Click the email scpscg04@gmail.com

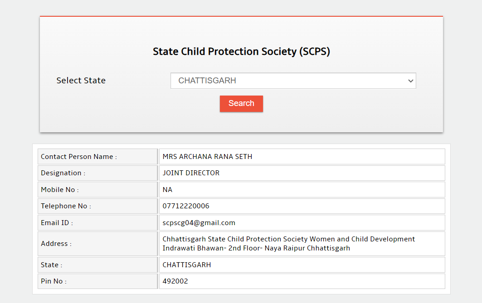[x=199, y=223]
